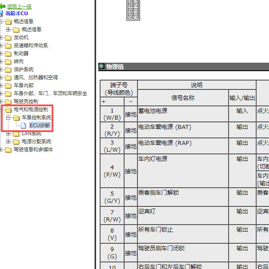This screenshot has width=269, height=269.
Task: Open the 驾驶员控制 tree item
Action: coord(26,101)
